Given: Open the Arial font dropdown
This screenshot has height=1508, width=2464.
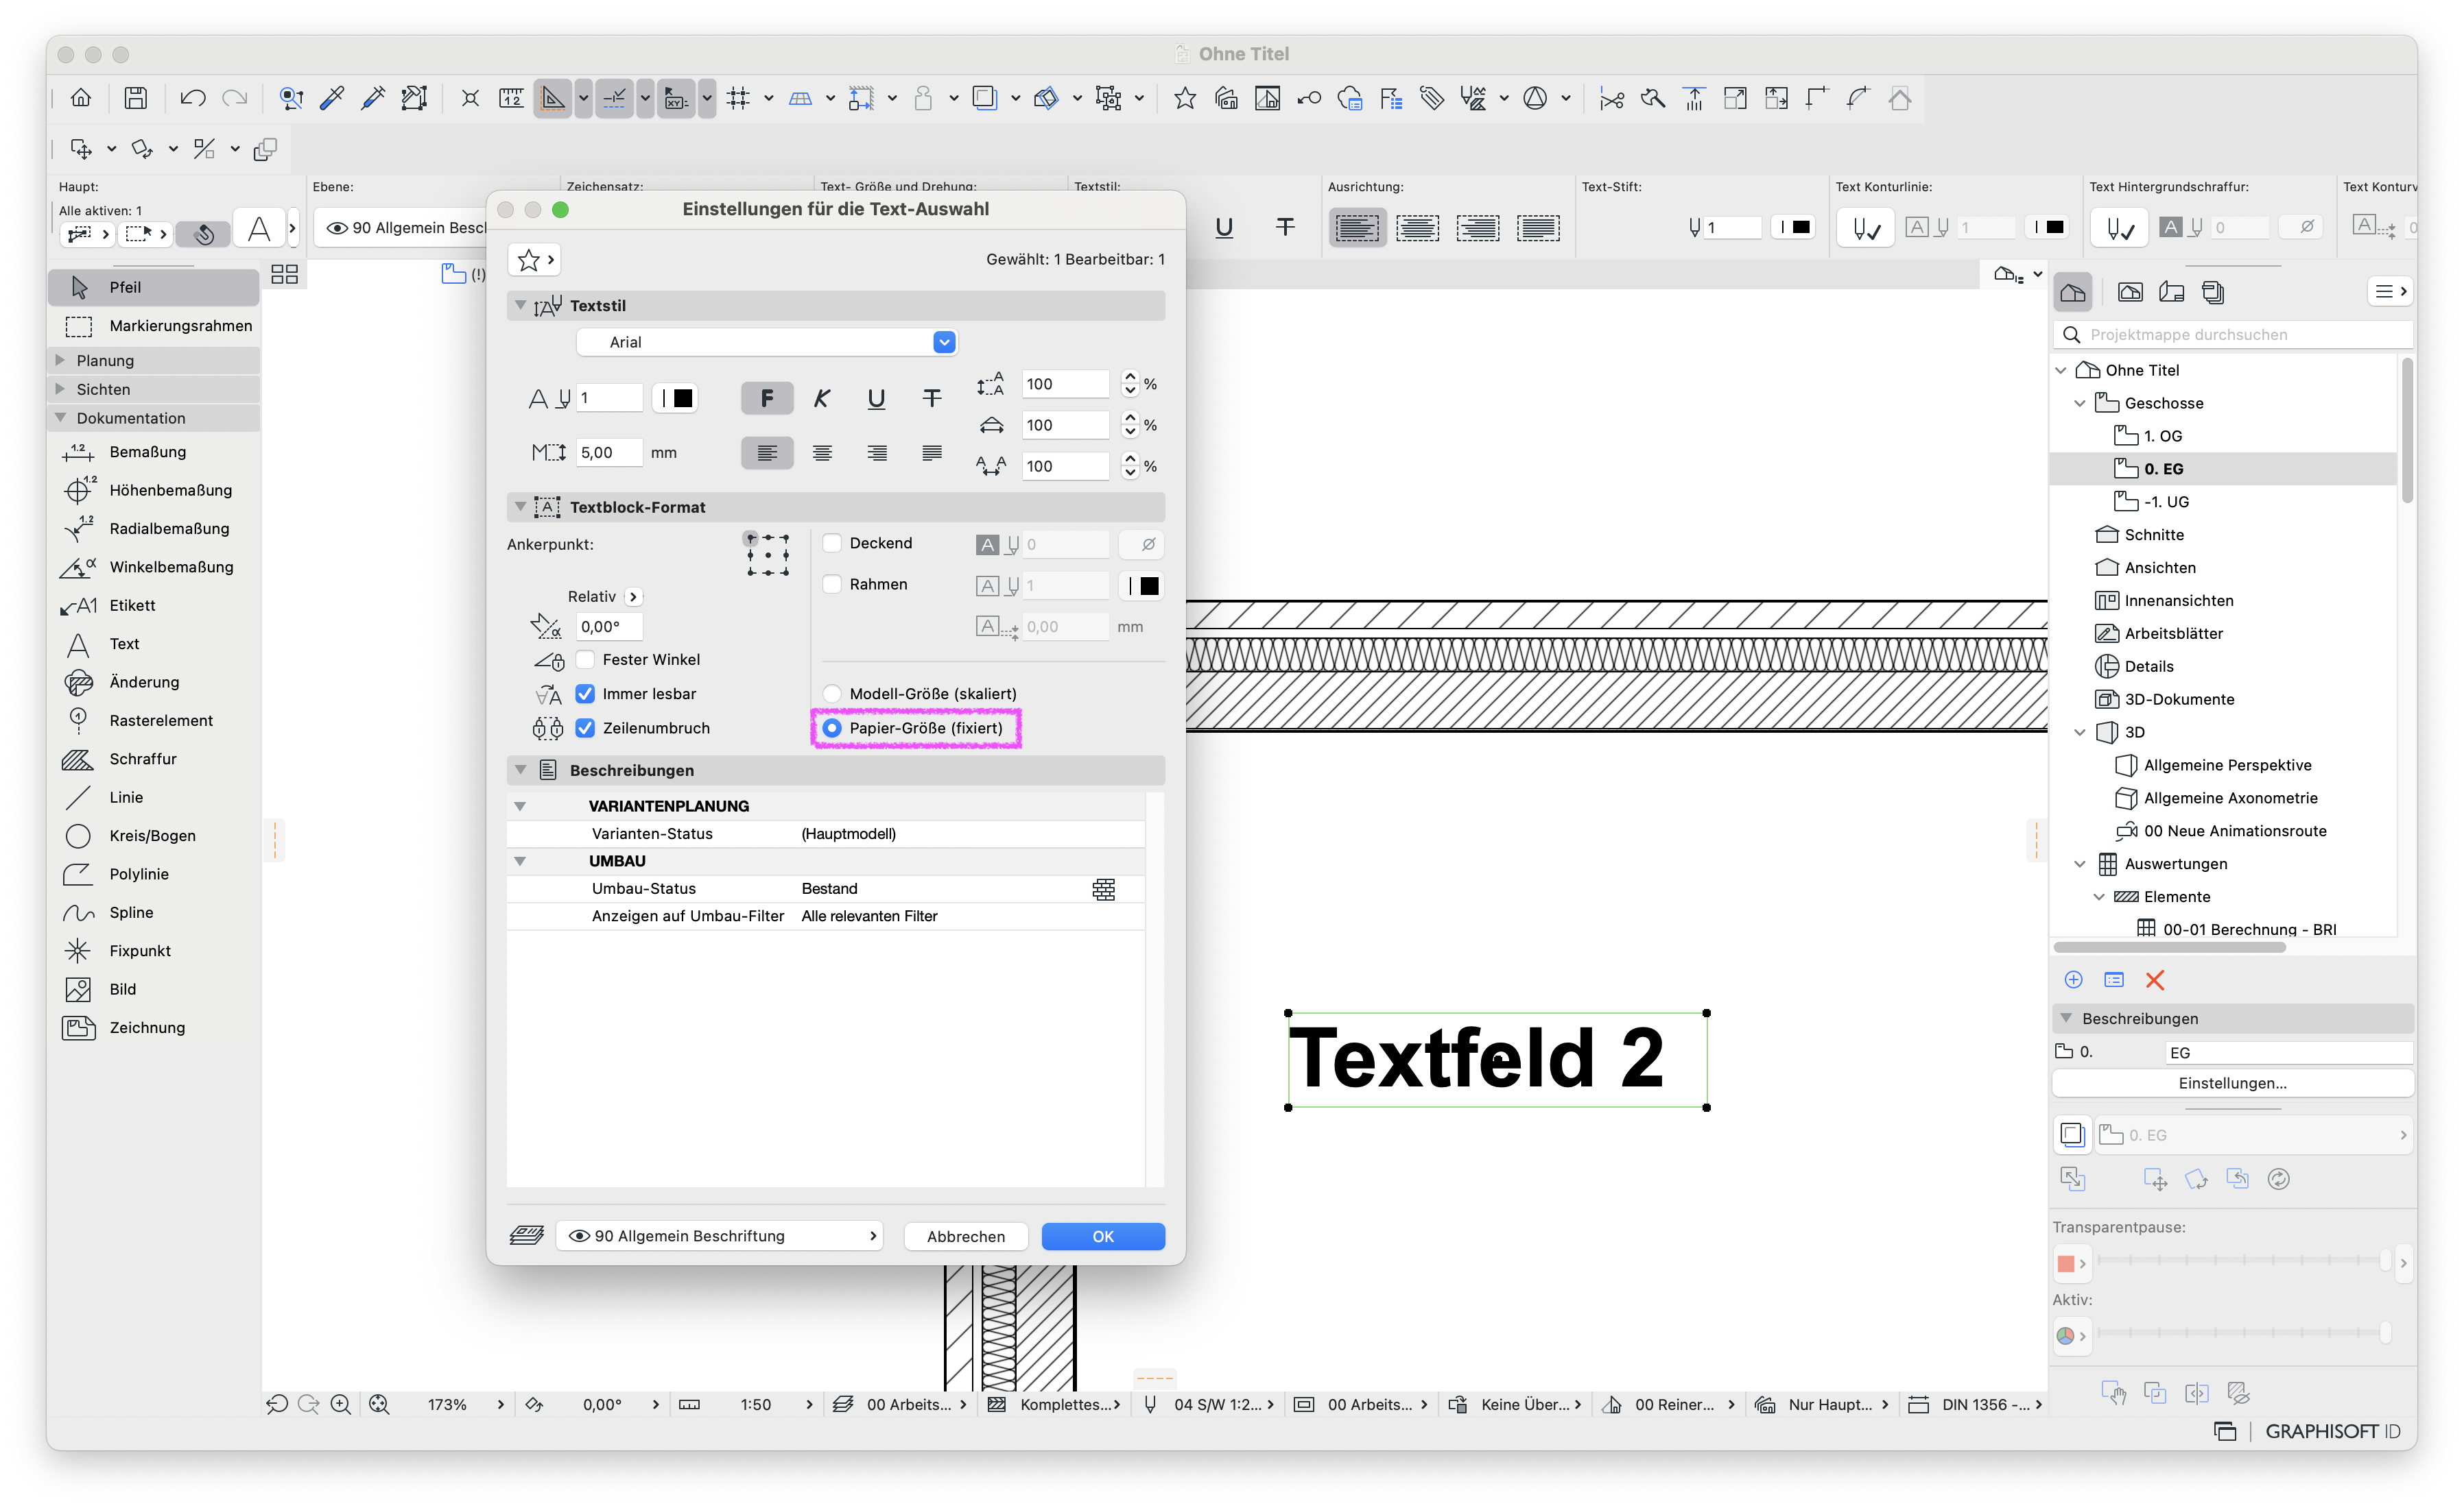Looking at the screenshot, I should pyautogui.click(x=767, y=343).
